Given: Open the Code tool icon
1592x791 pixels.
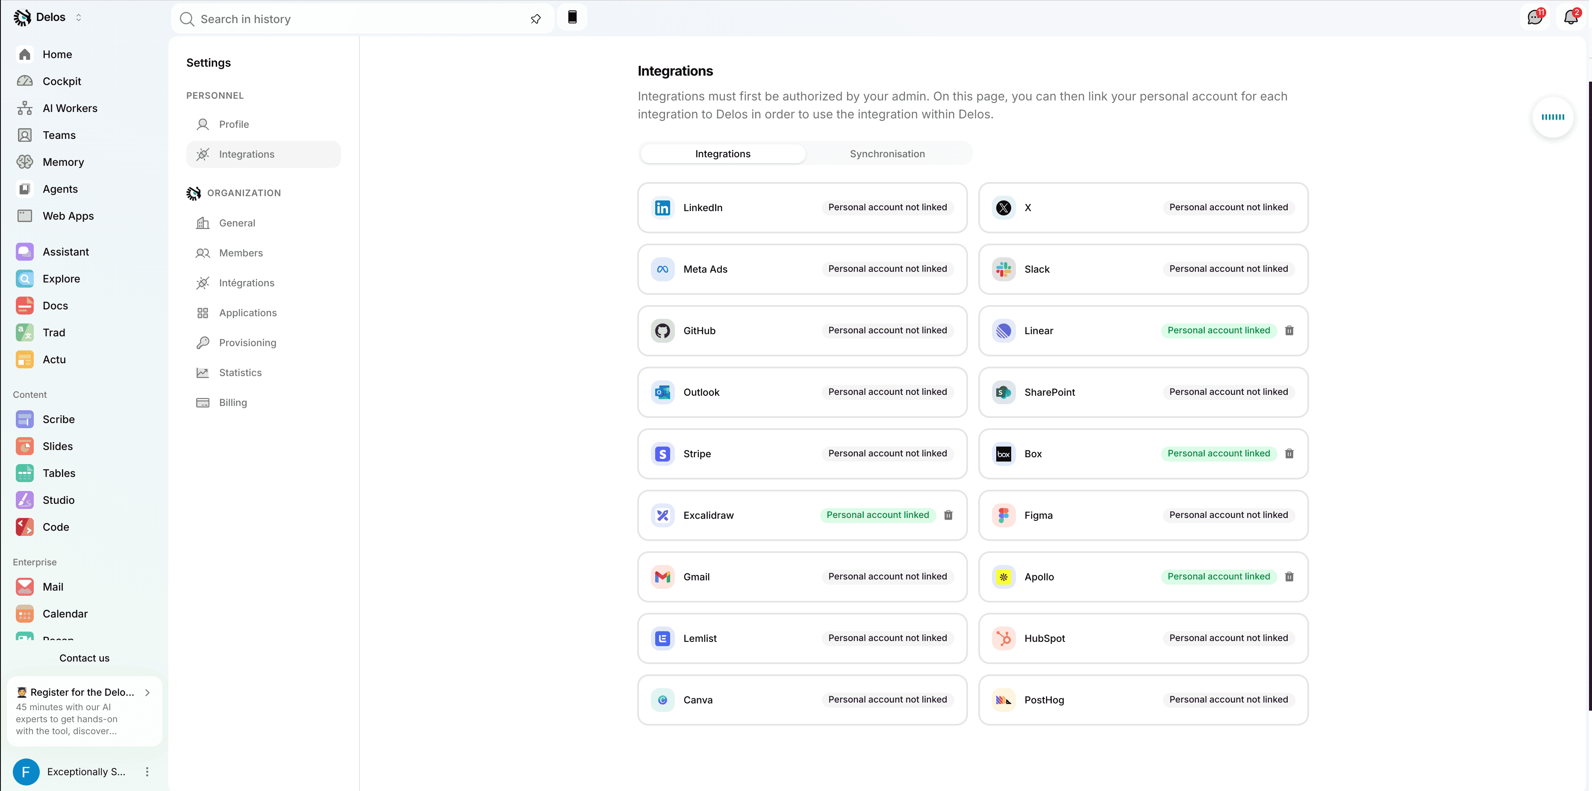Looking at the screenshot, I should tap(25, 527).
